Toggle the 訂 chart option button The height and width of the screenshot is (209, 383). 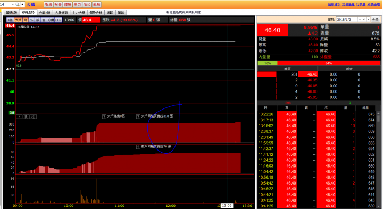coord(44,20)
